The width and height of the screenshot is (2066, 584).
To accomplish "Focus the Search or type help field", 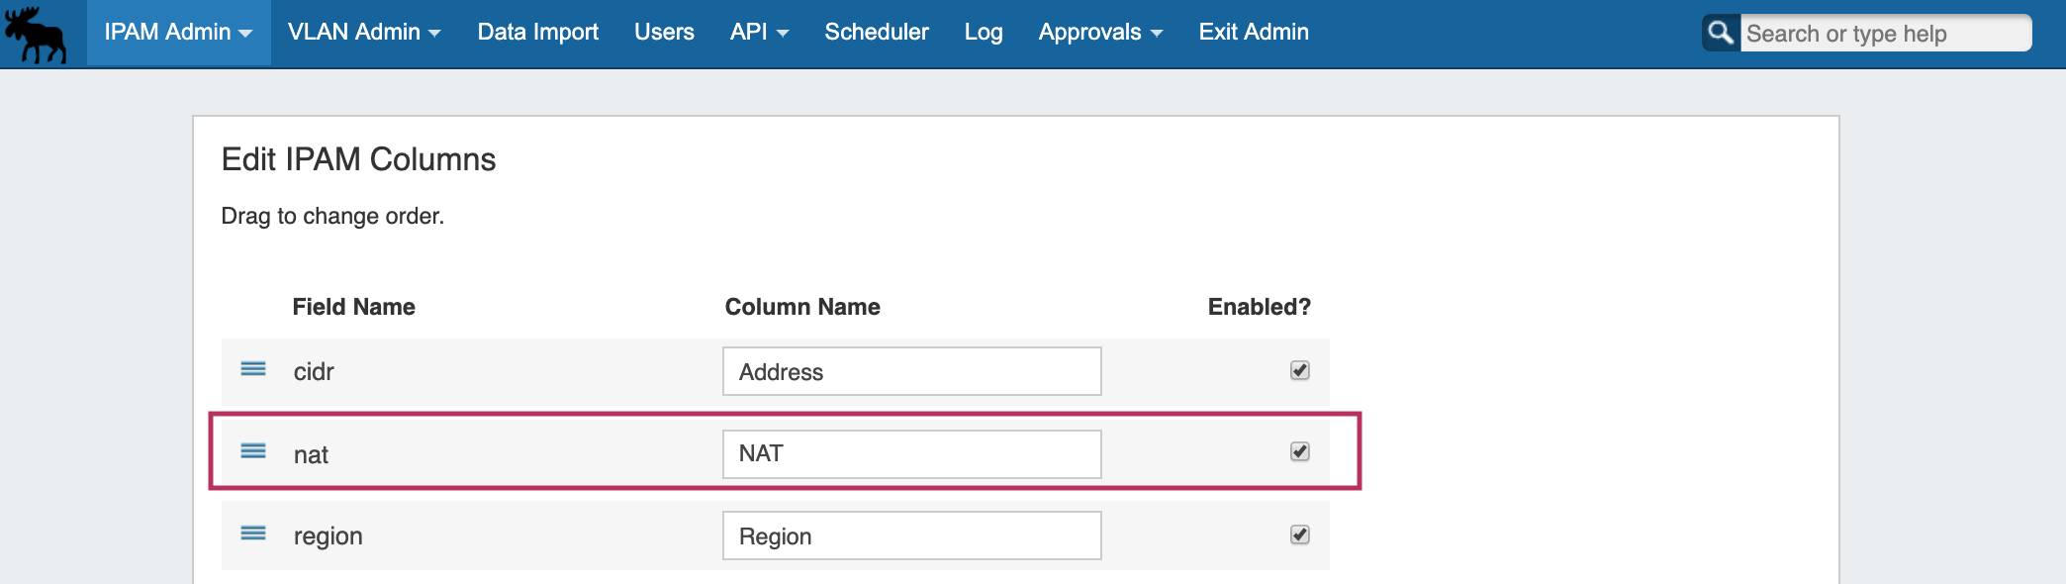I will coord(1885,34).
